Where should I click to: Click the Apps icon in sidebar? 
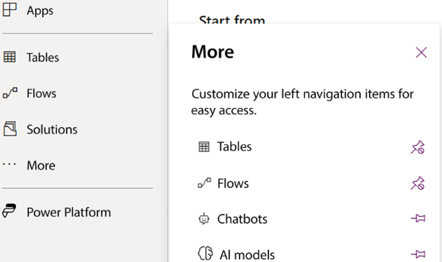click(x=10, y=10)
